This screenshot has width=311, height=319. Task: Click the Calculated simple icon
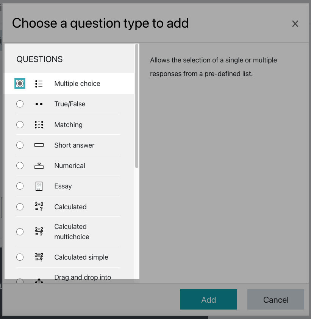(x=39, y=257)
